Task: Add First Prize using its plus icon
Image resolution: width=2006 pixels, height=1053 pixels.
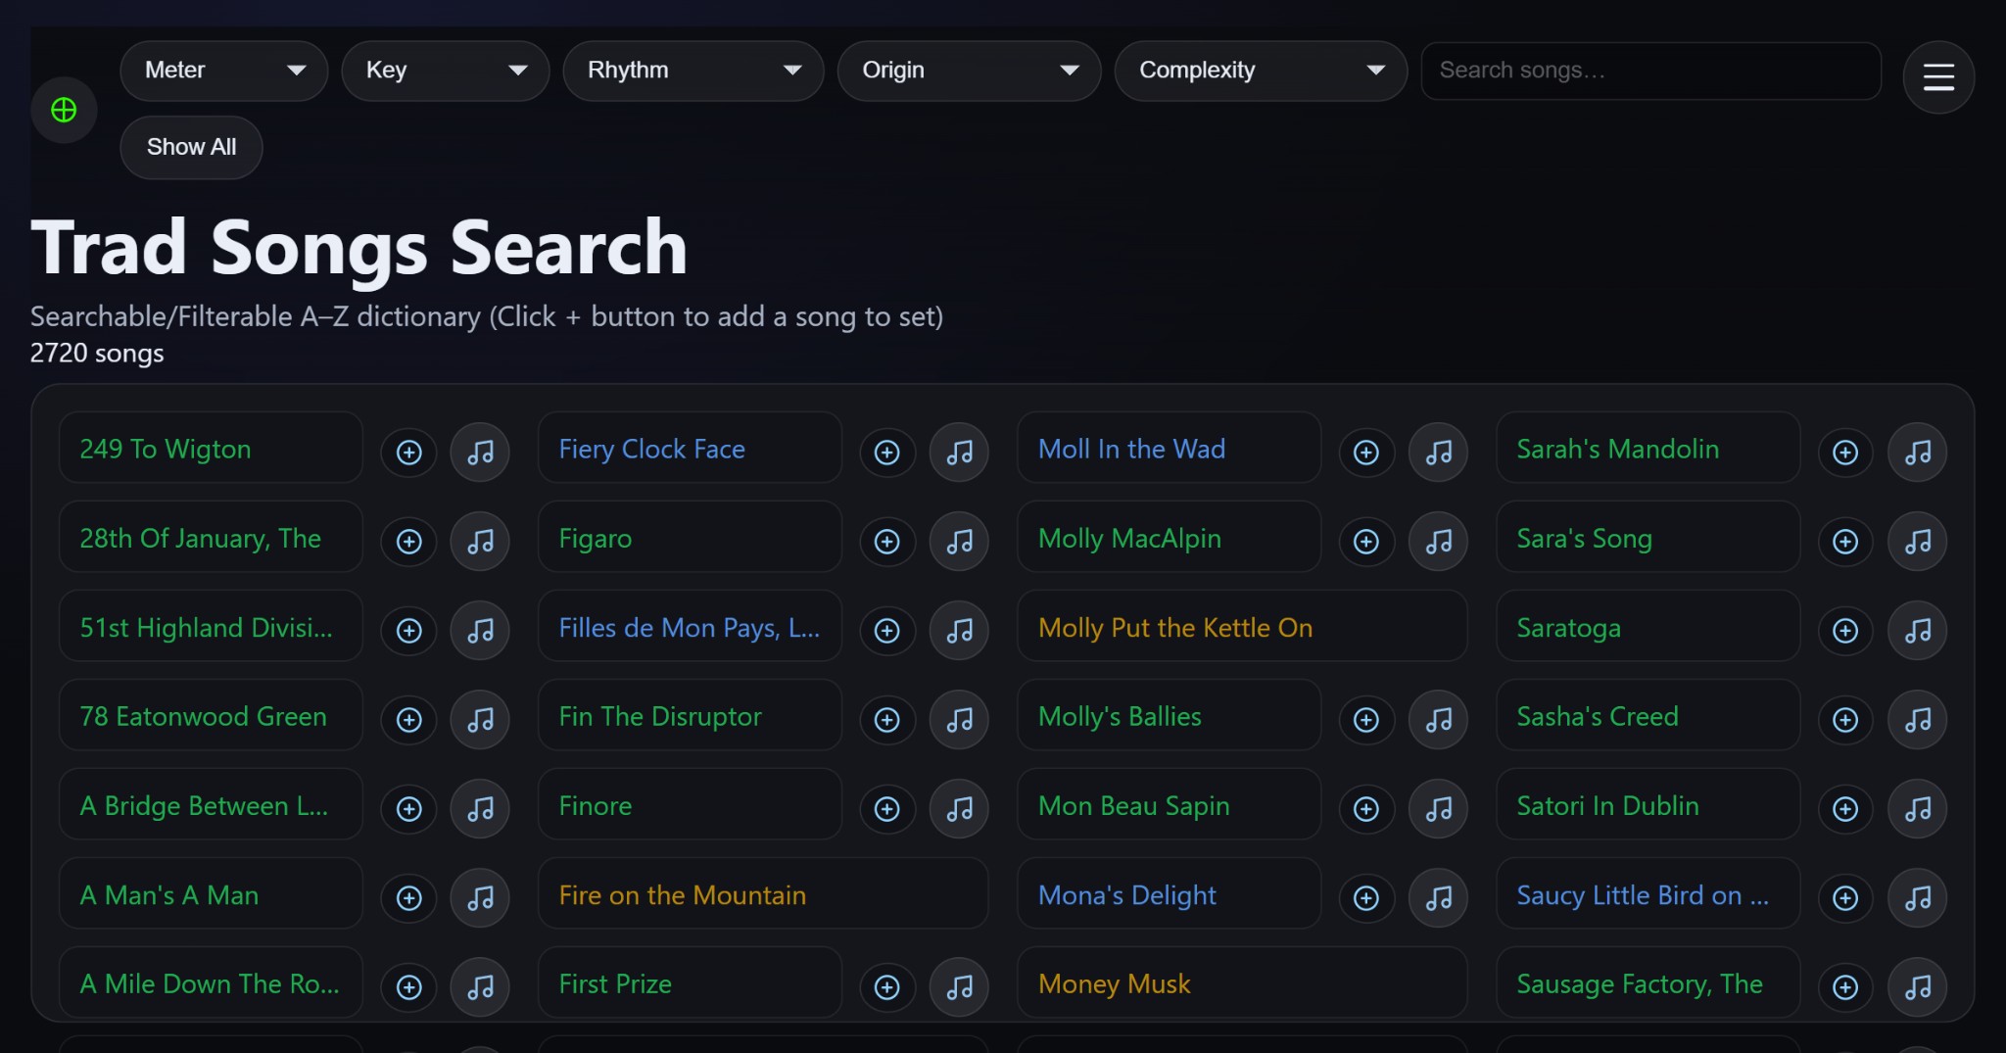Action: coord(886,986)
